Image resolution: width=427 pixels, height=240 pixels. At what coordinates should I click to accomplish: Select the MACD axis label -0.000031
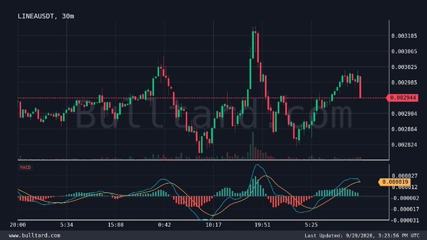pos(404,221)
